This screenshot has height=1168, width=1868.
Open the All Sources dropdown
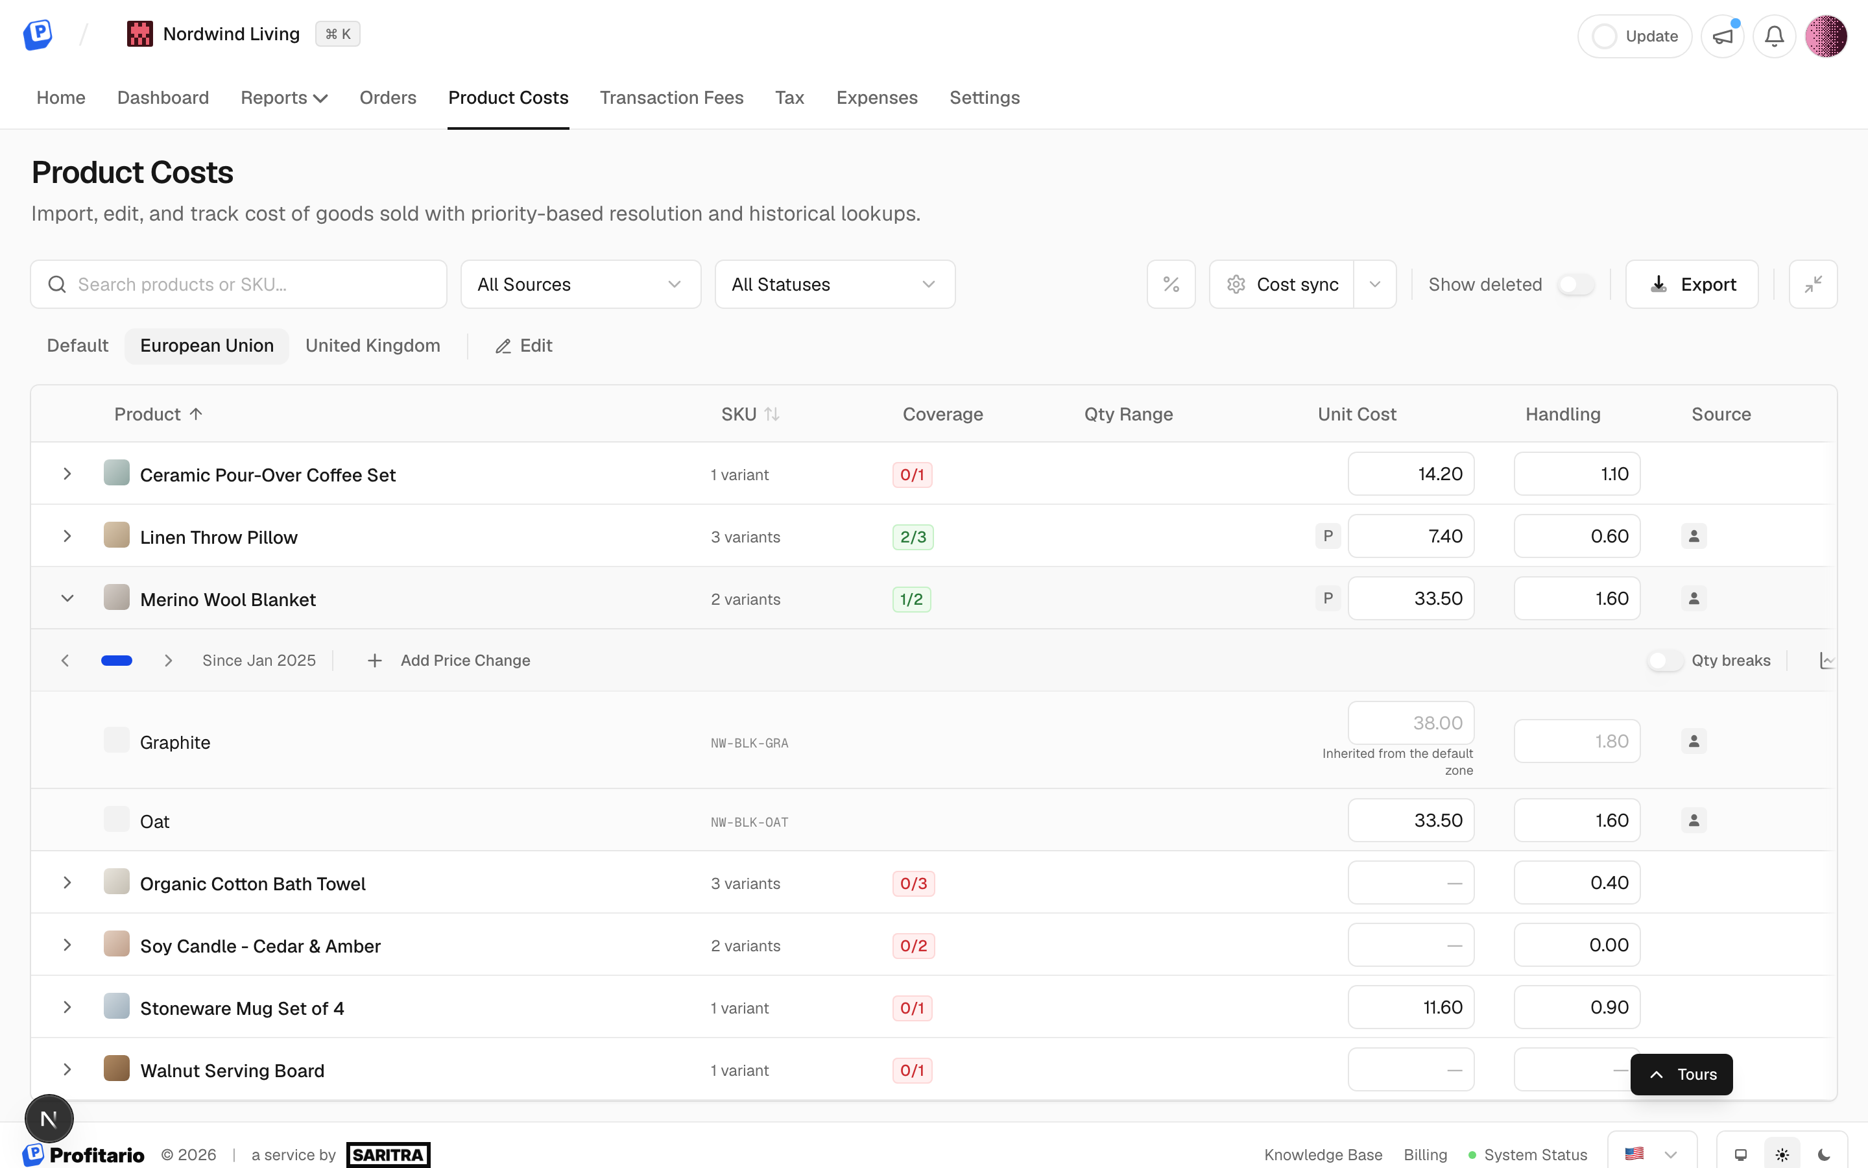point(581,284)
